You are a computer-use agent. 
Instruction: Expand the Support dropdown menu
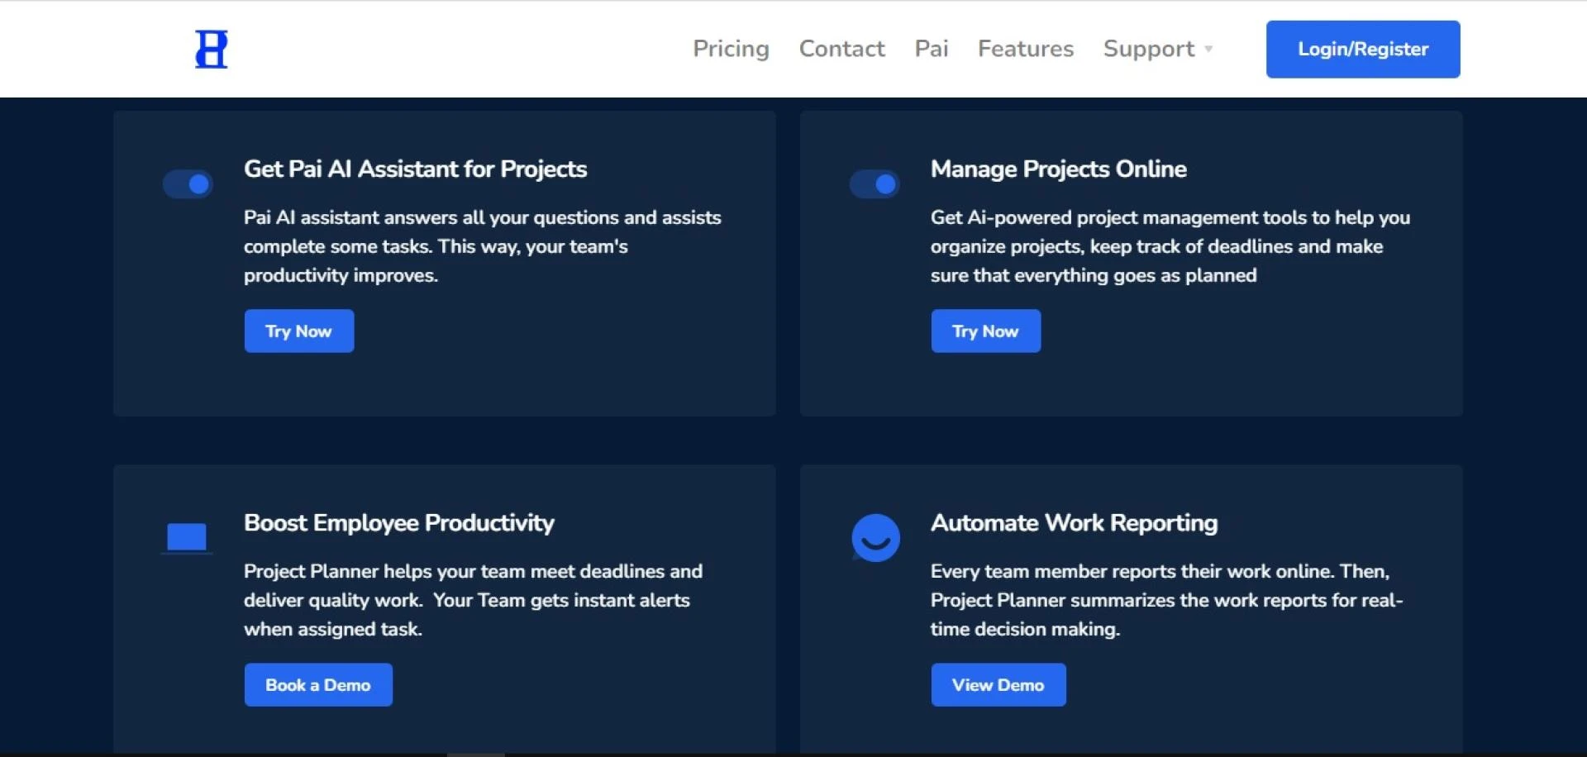(x=1148, y=49)
